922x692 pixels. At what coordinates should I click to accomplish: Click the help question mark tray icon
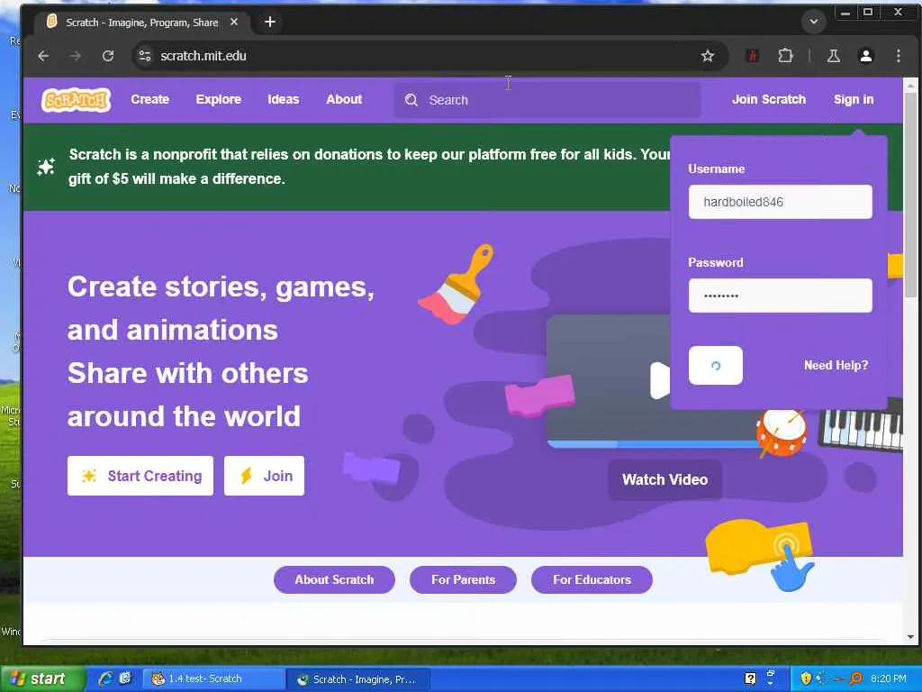point(750,678)
